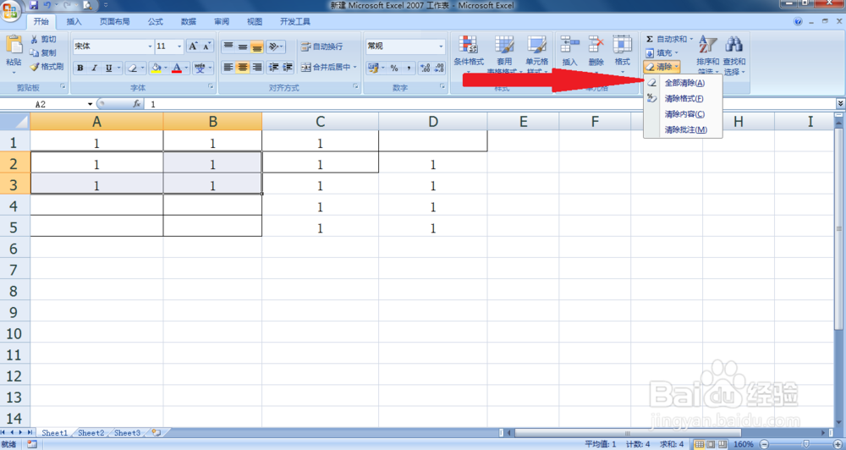Click the accounting number format icon
846x450 pixels.
(372, 68)
